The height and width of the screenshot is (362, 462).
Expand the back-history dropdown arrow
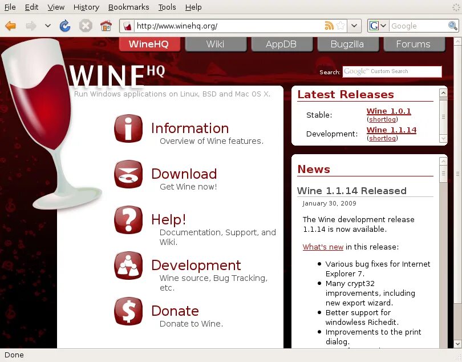click(x=48, y=26)
